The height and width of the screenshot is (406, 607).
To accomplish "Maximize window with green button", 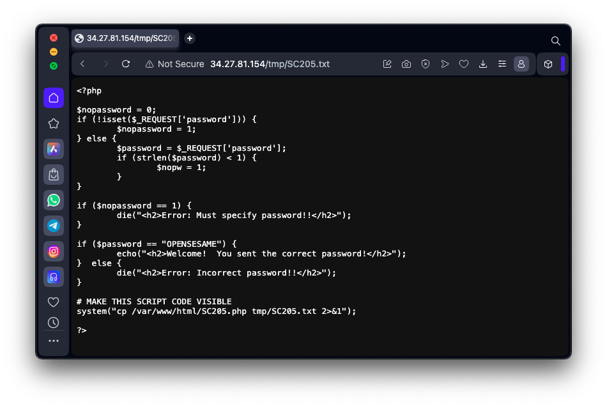I will point(54,66).
